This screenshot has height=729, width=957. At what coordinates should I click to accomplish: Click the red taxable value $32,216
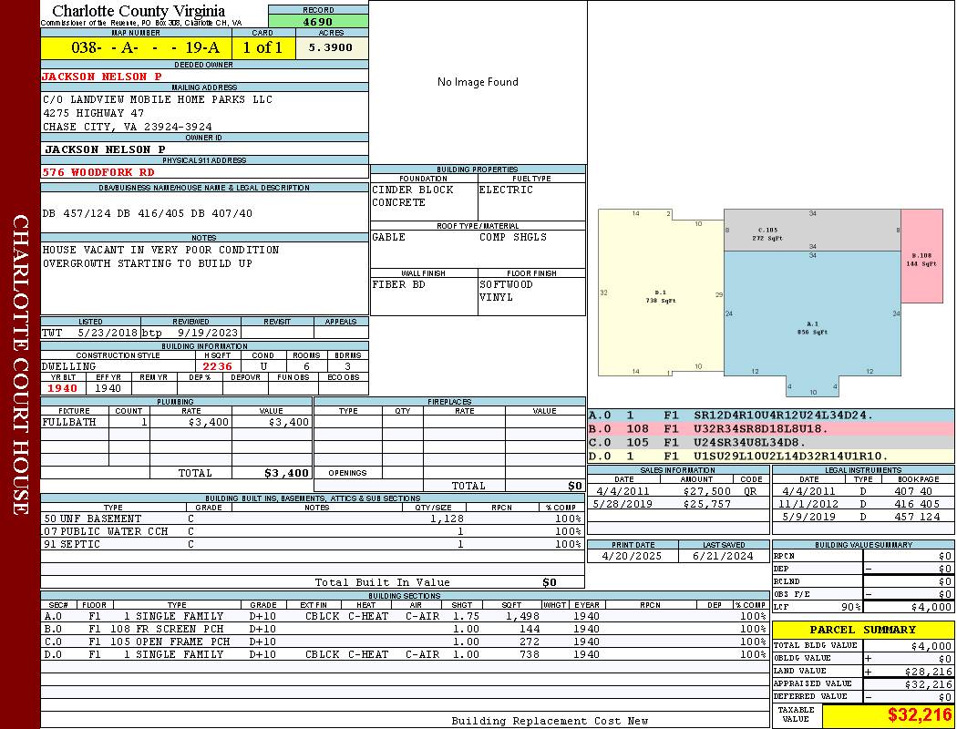(887, 715)
